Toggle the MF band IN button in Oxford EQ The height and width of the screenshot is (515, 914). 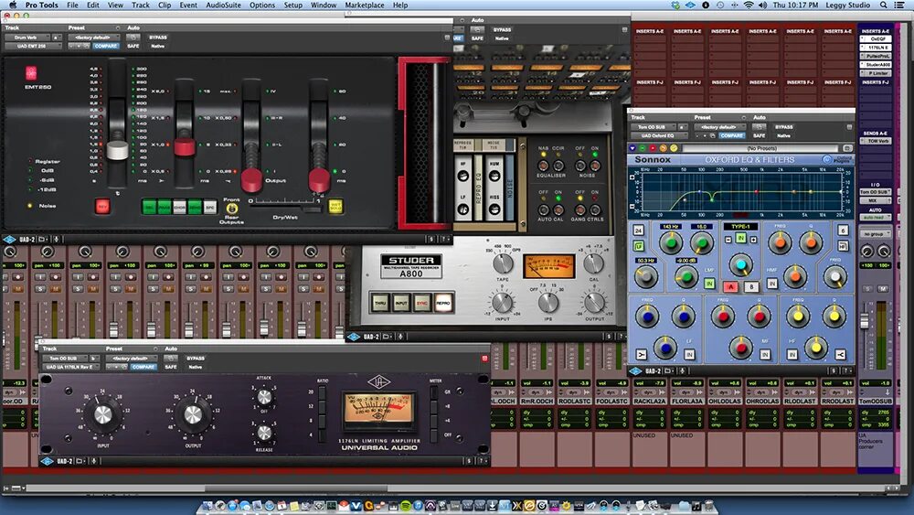[765, 354]
